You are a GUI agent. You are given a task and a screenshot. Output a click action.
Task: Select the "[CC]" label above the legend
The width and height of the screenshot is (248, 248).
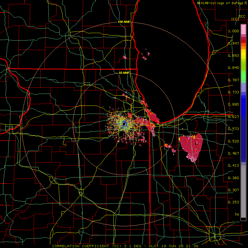pyautogui.click(x=235, y=19)
